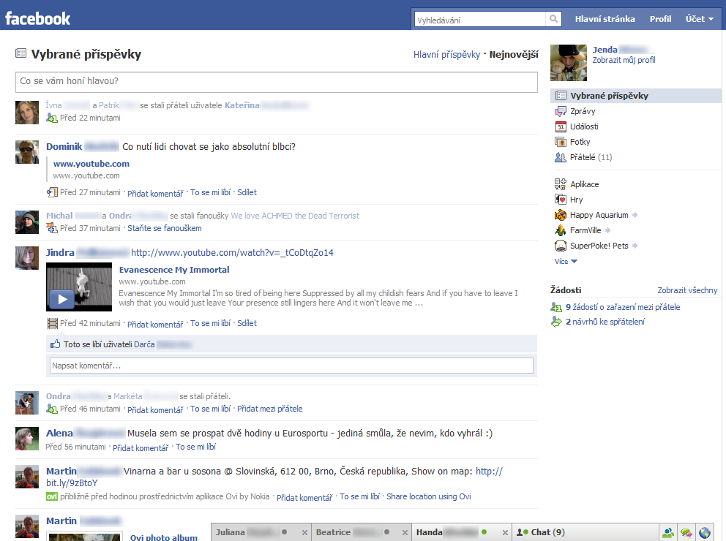The image size is (726, 541).
Task: Open the Ovi photo album link
Action: tap(164, 537)
